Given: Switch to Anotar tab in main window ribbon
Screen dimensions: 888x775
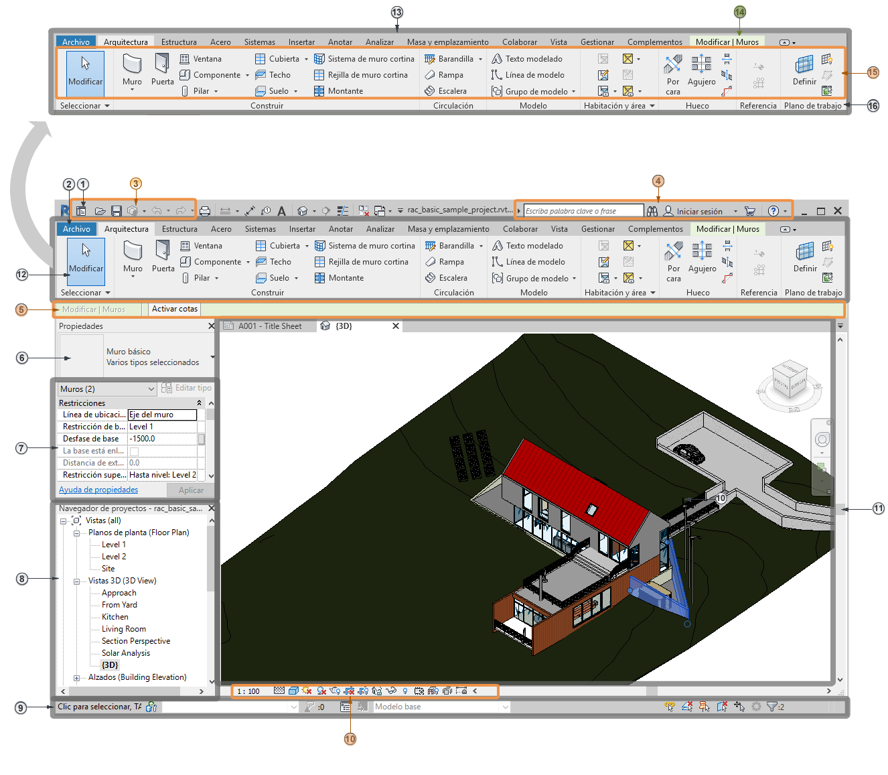Looking at the screenshot, I should [340, 229].
